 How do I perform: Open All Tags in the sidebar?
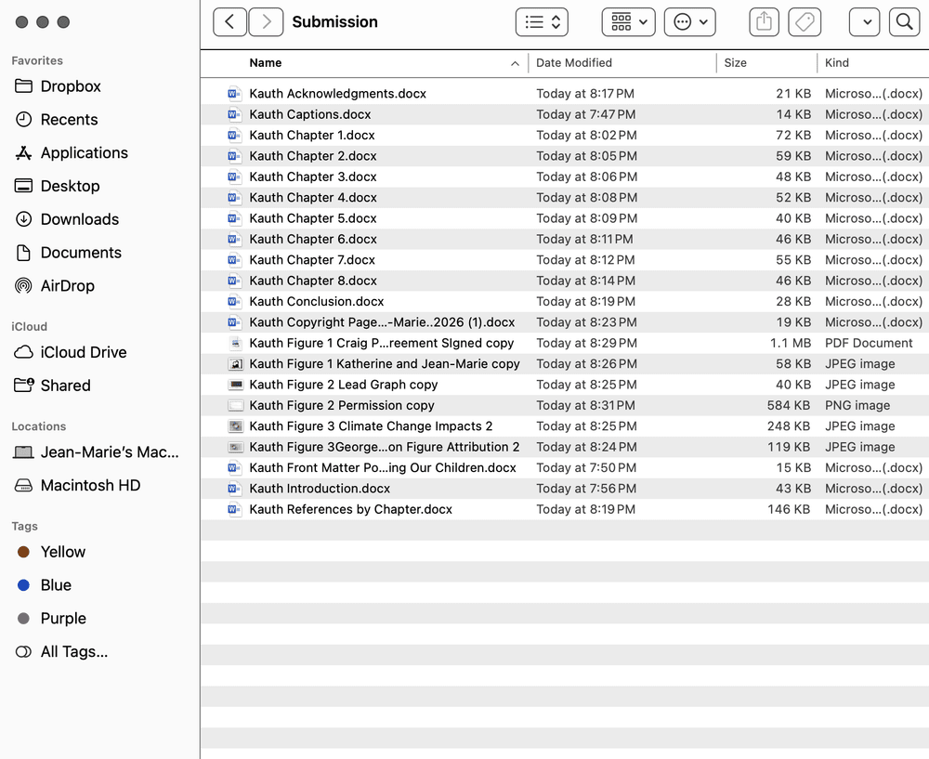74,652
